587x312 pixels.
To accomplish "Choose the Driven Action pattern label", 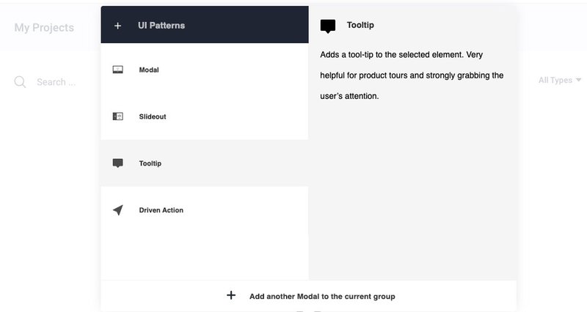I will click(x=161, y=210).
